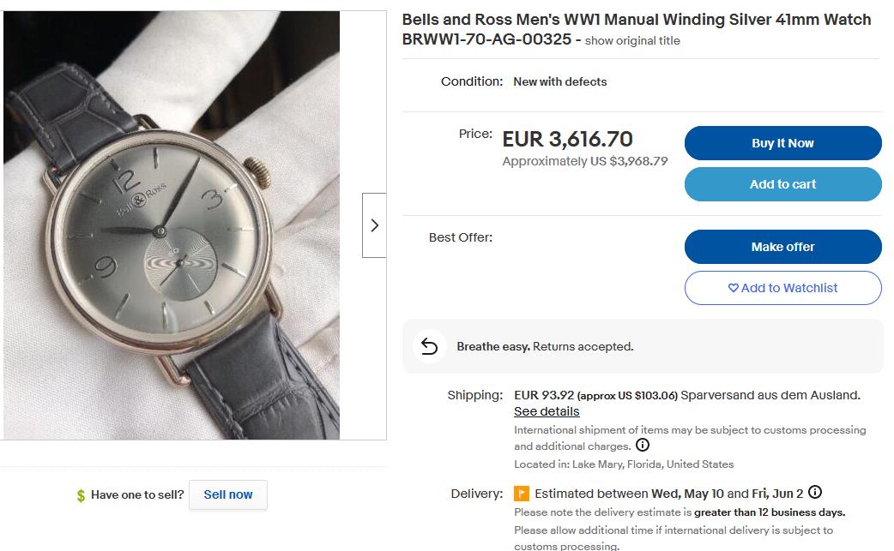Screen dimensions: 894x551
Task: Click the Make offer button
Action: click(x=782, y=247)
